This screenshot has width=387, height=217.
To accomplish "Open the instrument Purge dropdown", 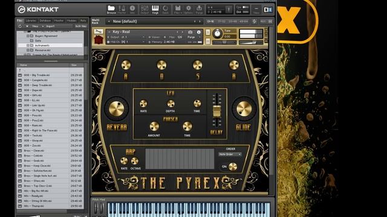I will click(194, 37).
